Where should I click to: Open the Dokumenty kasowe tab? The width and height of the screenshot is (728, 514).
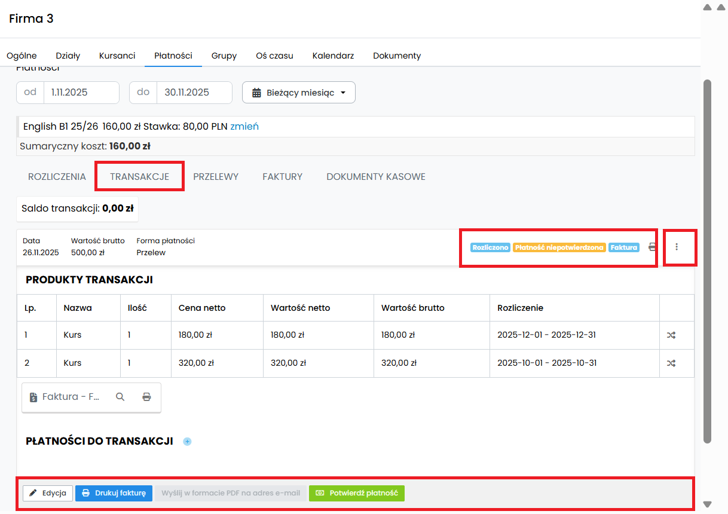click(x=375, y=176)
